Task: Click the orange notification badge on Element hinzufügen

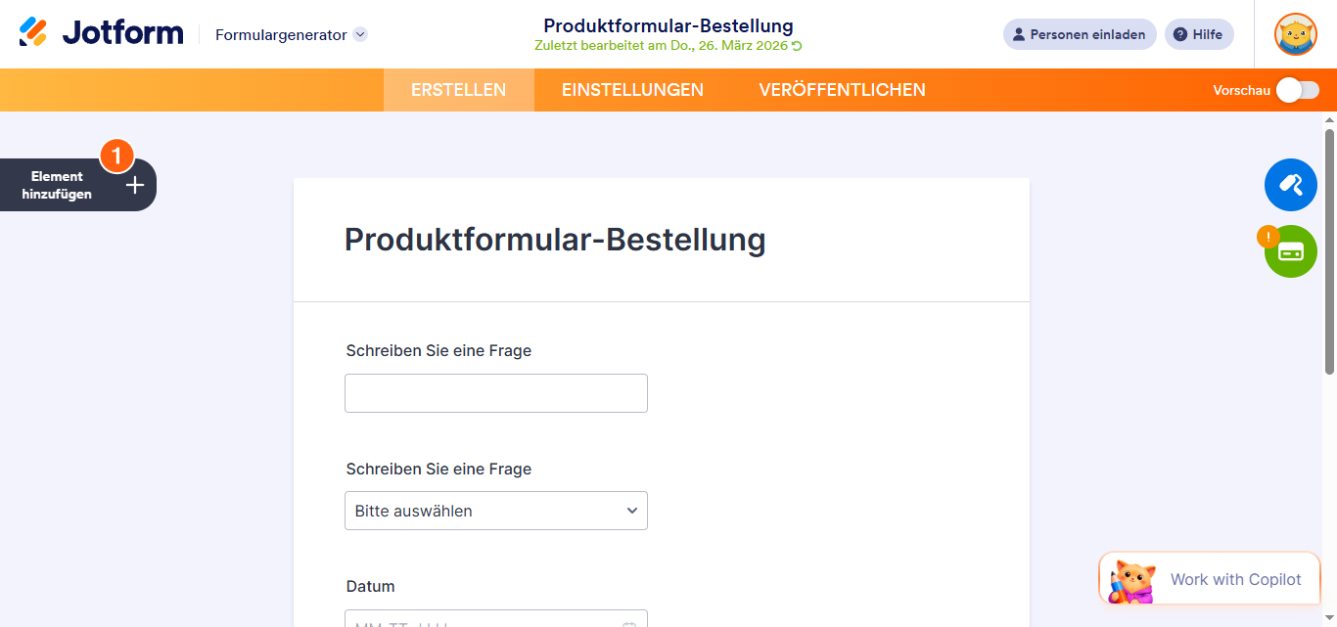Action: click(x=116, y=155)
